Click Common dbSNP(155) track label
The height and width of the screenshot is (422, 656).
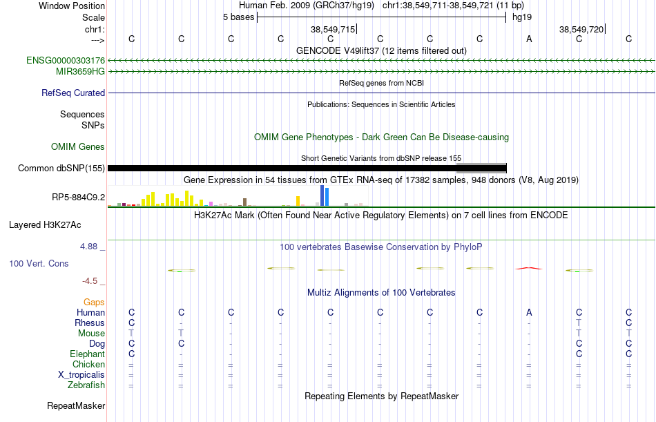pyautogui.click(x=61, y=169)
